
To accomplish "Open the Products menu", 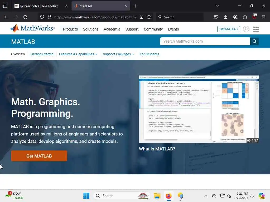I will 70,29.
